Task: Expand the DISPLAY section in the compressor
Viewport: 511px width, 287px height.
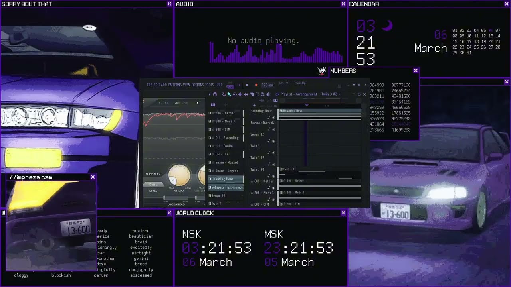Action: tap(153, 174)
